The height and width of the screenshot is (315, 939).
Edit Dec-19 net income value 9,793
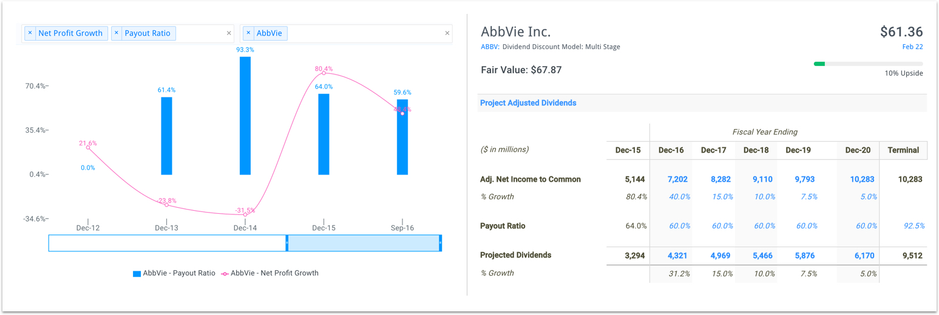(x=805, y=179)
